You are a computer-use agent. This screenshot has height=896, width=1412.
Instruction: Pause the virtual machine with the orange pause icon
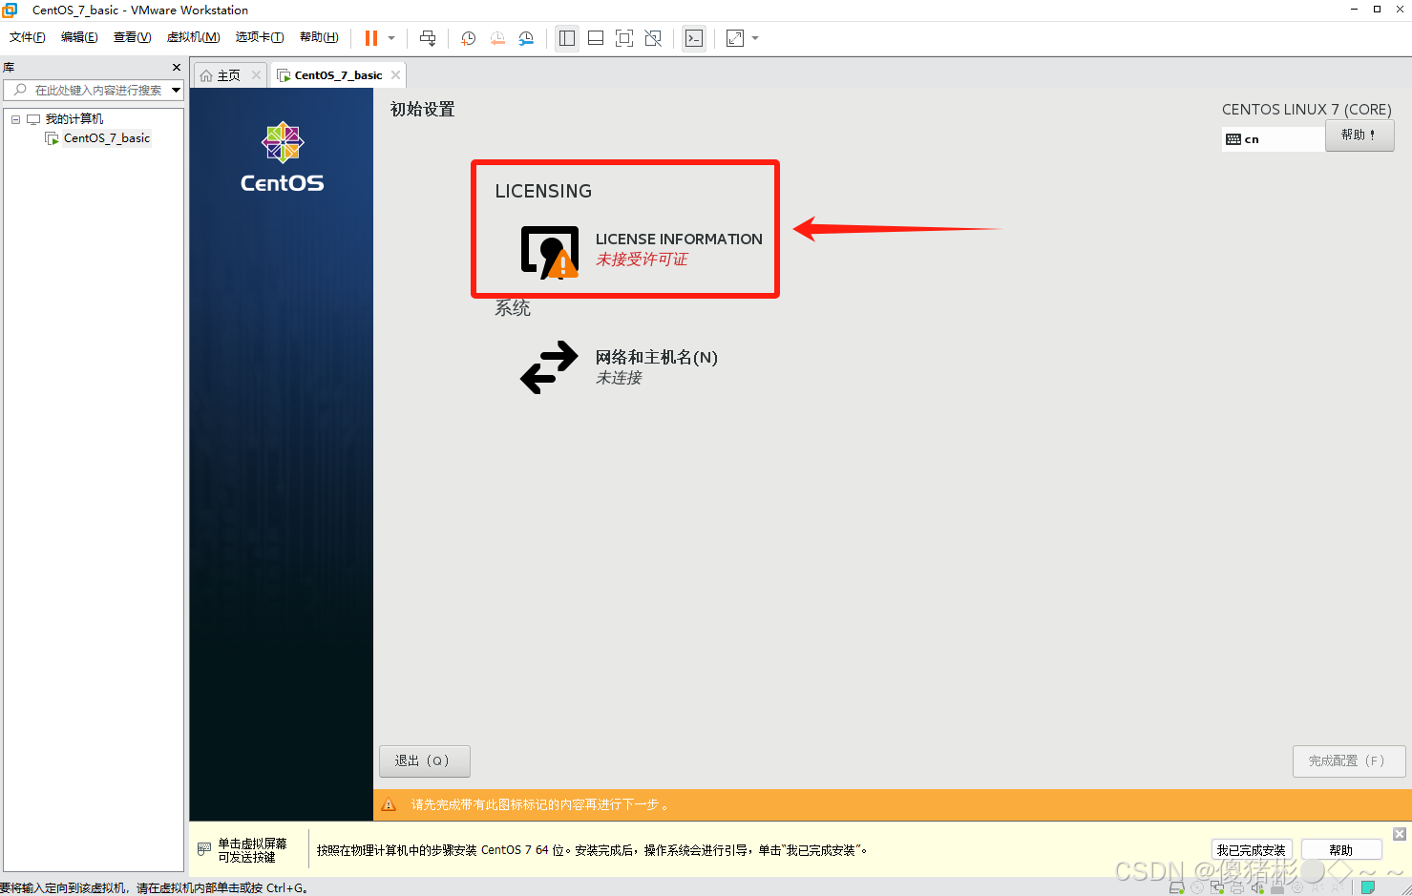click(x=371, y=38)
